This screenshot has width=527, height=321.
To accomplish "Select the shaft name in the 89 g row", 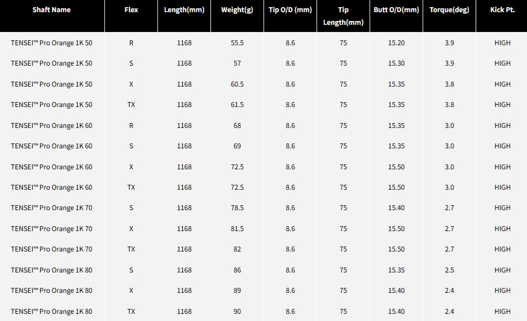I will pyautogui.click(x=51, y=291).
